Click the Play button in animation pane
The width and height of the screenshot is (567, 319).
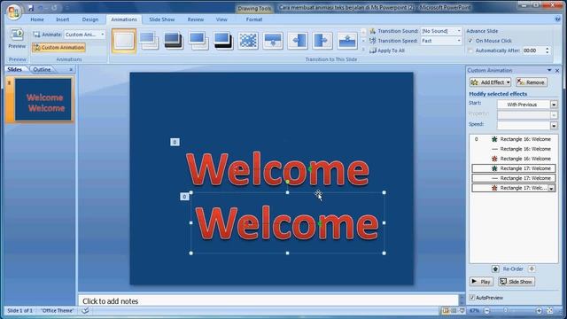tap(481, 282)
